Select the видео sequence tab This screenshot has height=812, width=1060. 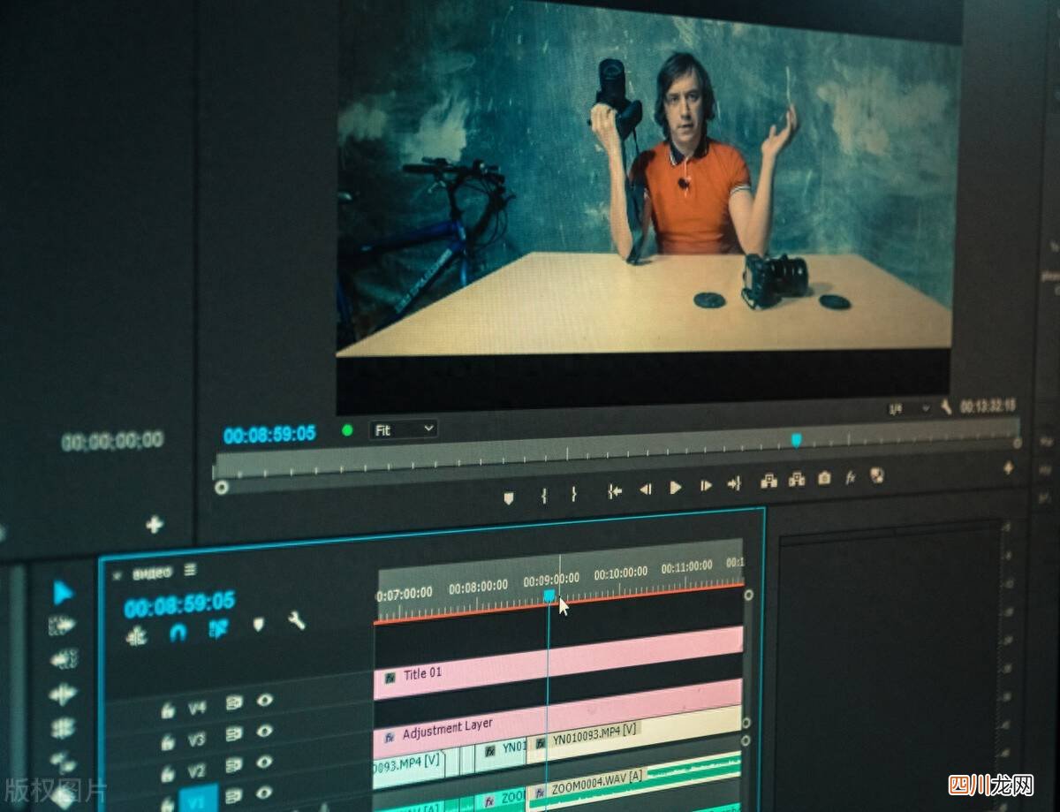click(x=152, y=573)
